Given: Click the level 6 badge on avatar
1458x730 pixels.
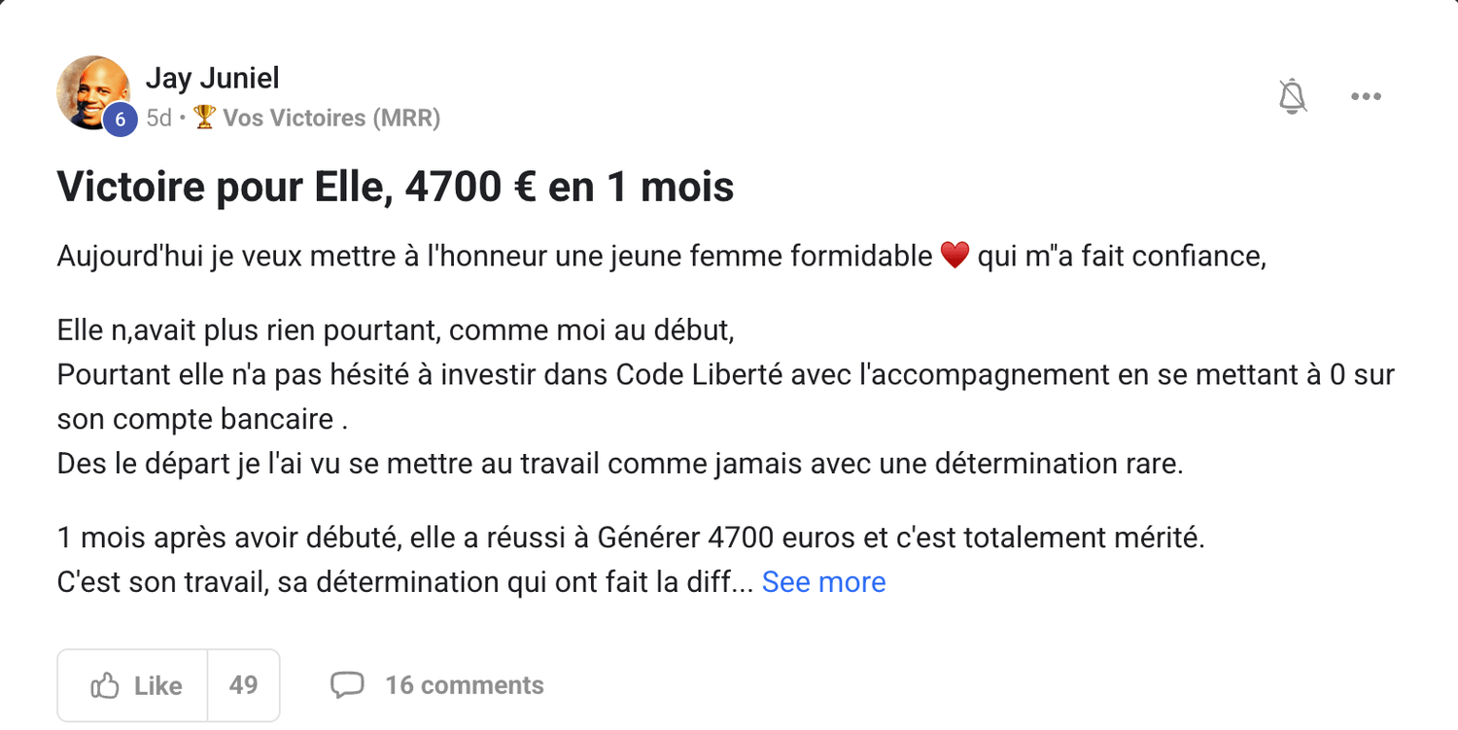Looking at the screenshot, I should click(120, 120).
